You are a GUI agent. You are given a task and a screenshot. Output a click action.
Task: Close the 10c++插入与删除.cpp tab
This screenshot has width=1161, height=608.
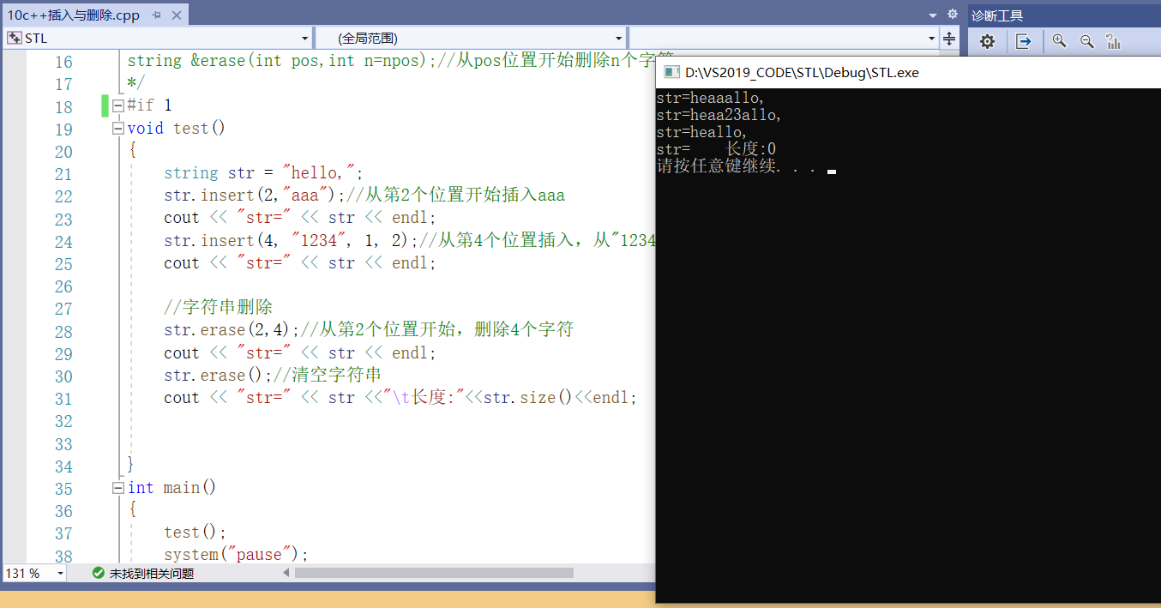(x=175, y=15)
